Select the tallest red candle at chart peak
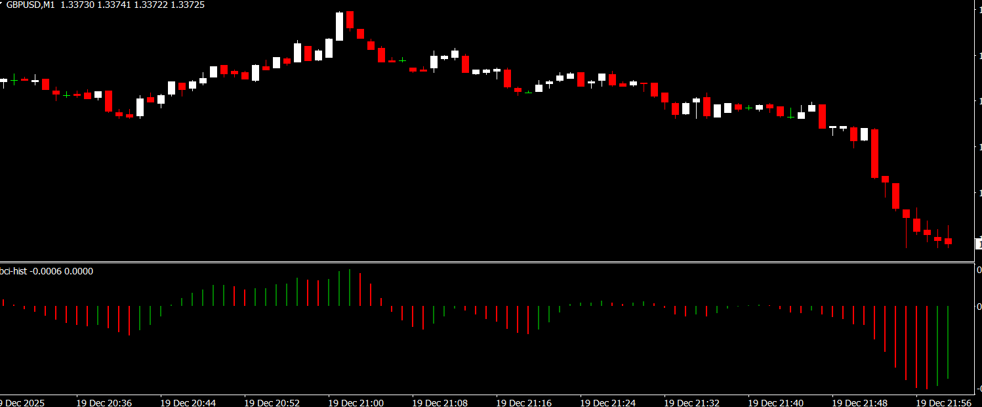 tap(350, 20)
